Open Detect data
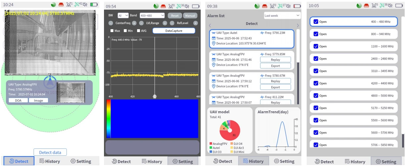This screenshot has height=167, width=406. coord(50,152)
